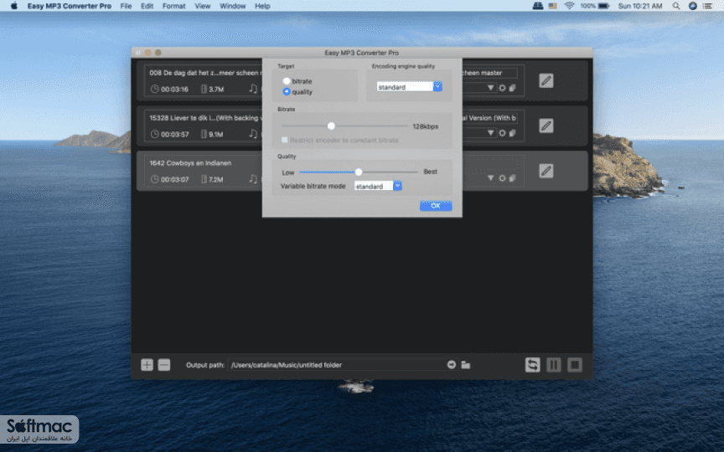This screenshot has height=452, width=724.
Task: Open settings gear on the 1642 track row
Action: (x=502, y=178)
